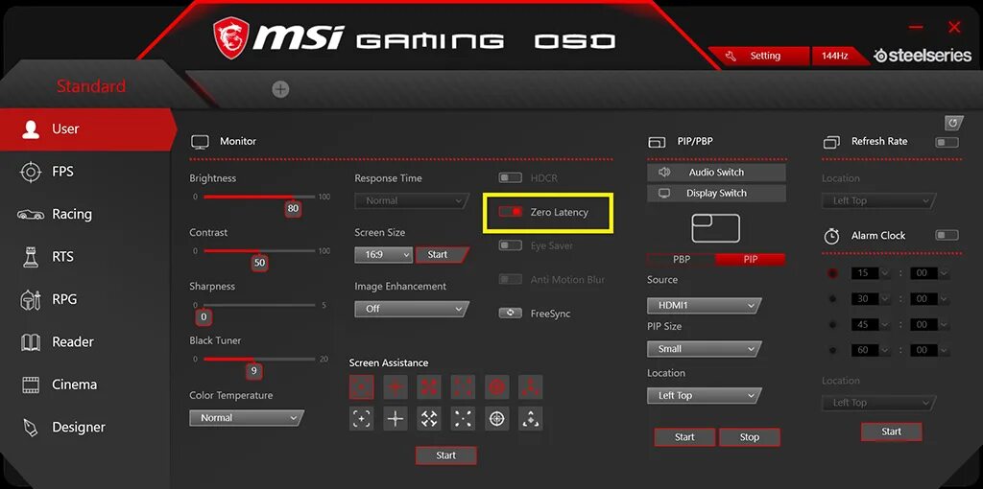Open RPG mode via helmet icon
The width and height of the screenshot is (983, 489).
[x=31, y=299]
